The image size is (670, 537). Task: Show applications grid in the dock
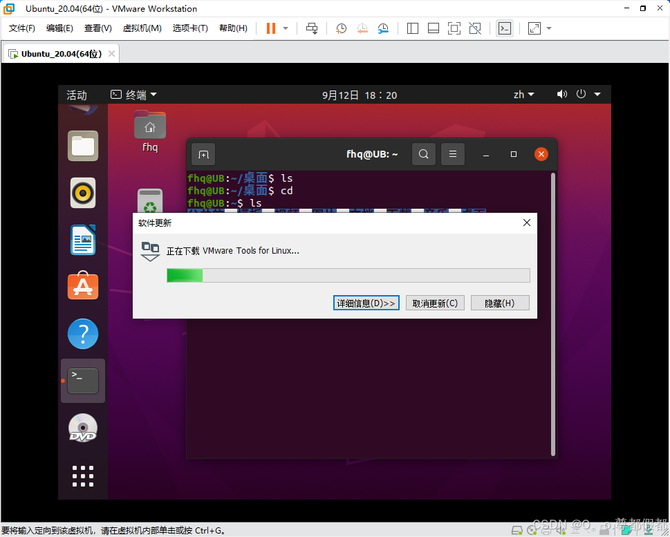click(83, 476)
